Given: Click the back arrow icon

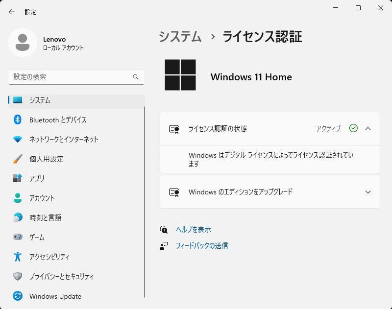Looking at the screenshot, I should (x=11, y=12).
